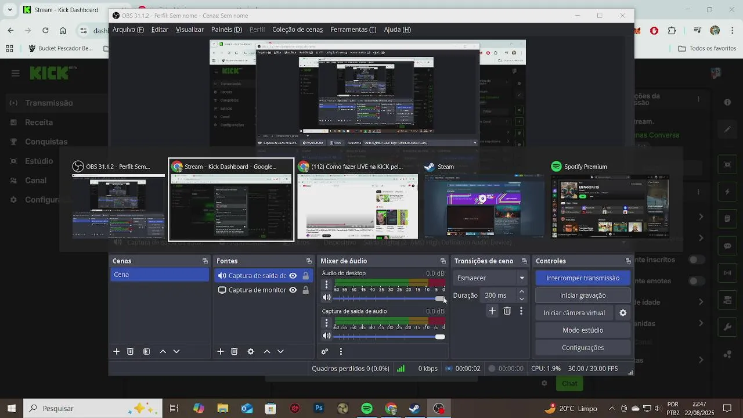Open the Painéis menu
This screenshot has height=418, width=743.
tap(226, 30)
